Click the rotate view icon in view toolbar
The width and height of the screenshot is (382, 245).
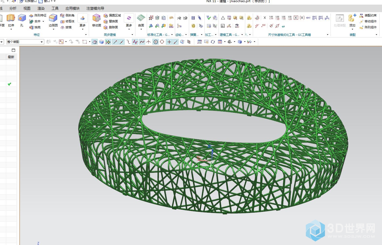click(x=213, y=42)
